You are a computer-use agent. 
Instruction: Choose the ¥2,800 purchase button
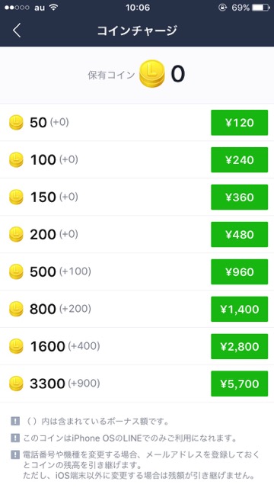click(239, 346)
